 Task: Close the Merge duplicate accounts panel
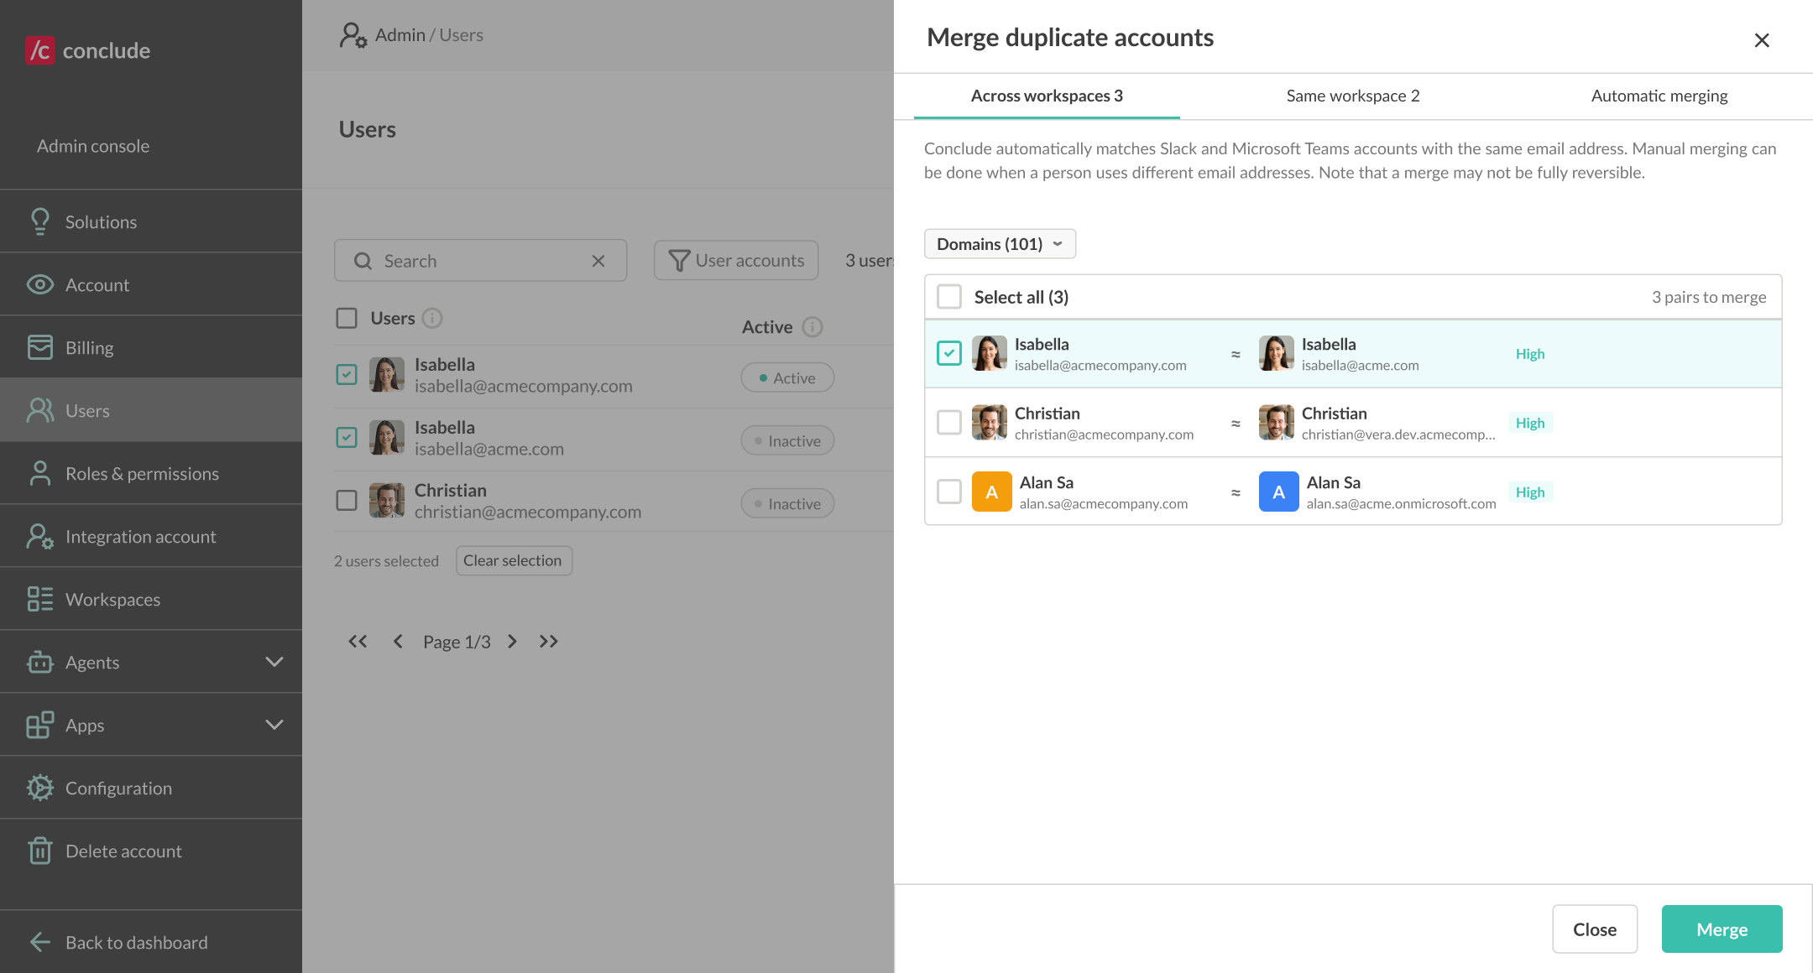(1762, 40)
